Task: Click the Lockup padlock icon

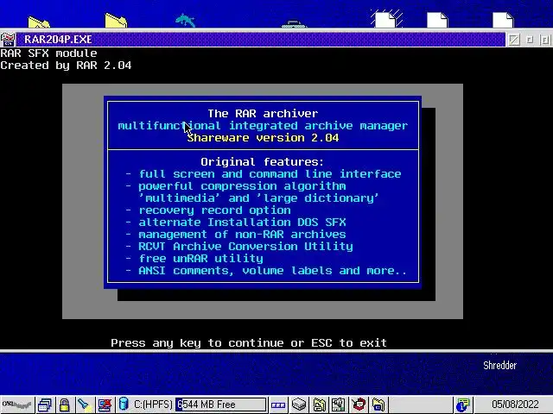Action: (64, 405)
